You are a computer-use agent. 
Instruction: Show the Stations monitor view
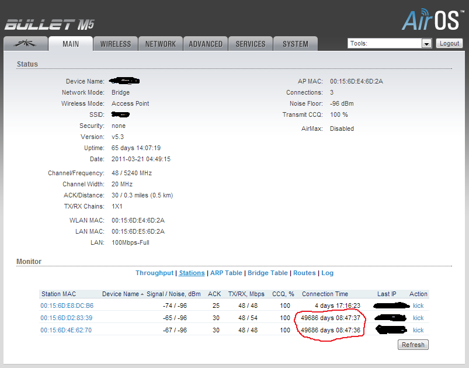click(x=192, y=273)
